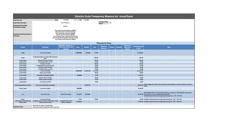
Task: Select 'Government of Libya' payee cell
Action: (45, 94)
